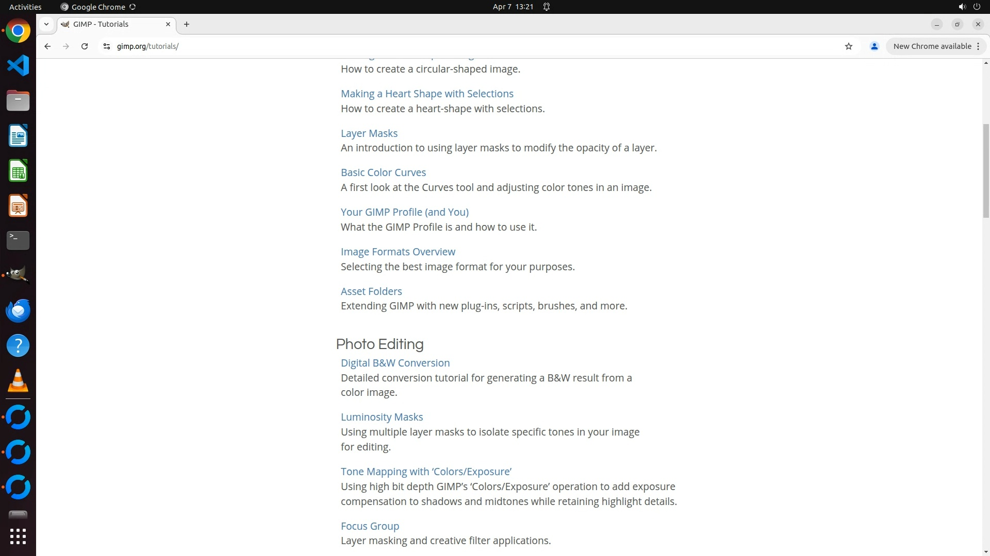Screen dimensions: 990x556
Task: Open the system volume and power menu
Action: tap(969, 7)
